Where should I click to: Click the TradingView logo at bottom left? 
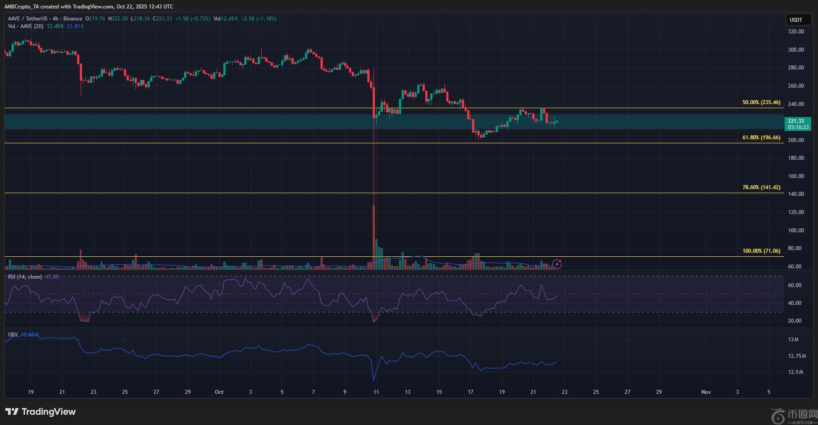[41, 412]
